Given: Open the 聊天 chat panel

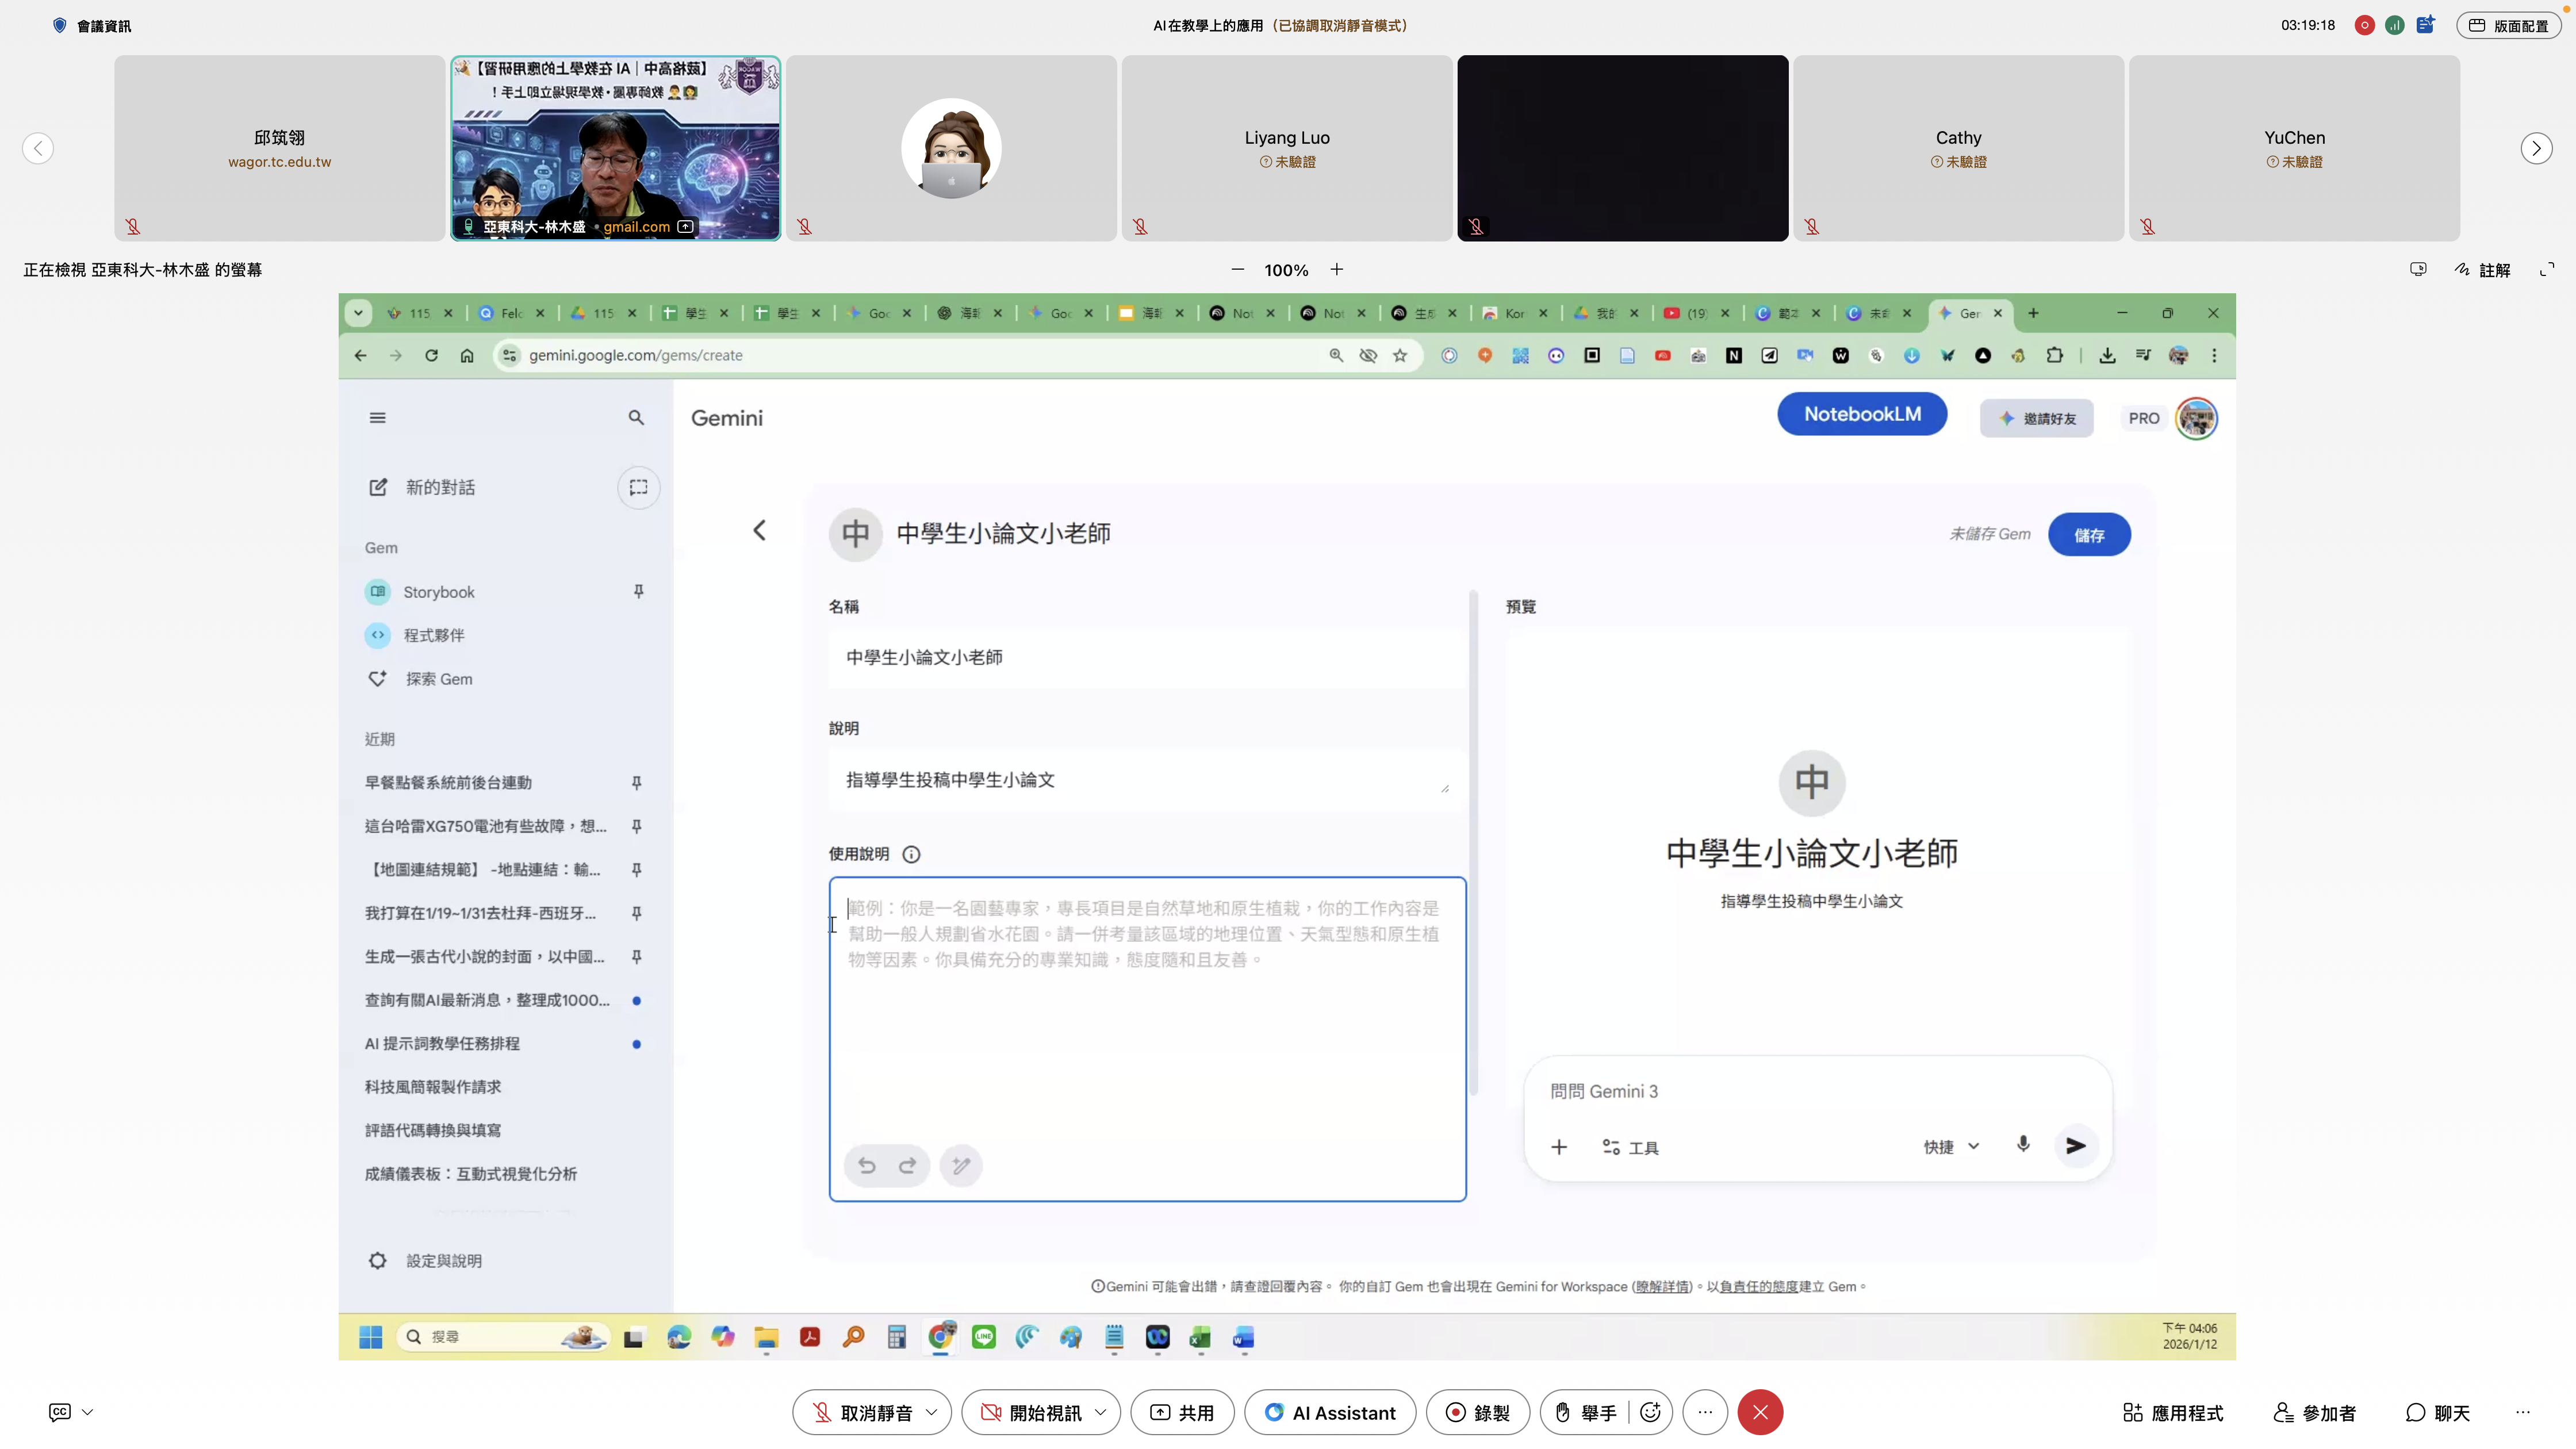Looking at the screenshot, I should pyautogui.click(x=2438, y=1412).
